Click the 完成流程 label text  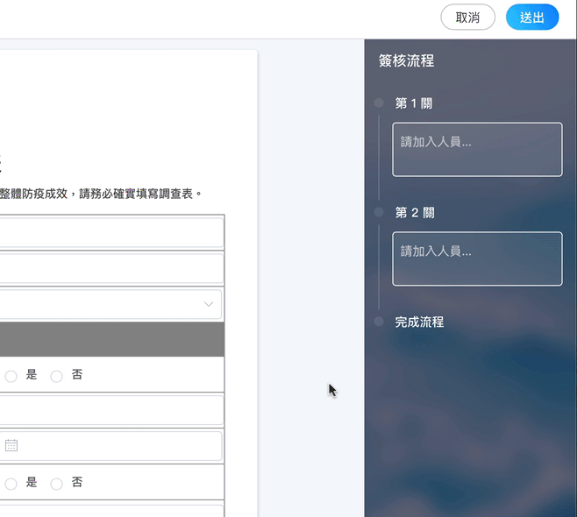(x=419, y=322)
